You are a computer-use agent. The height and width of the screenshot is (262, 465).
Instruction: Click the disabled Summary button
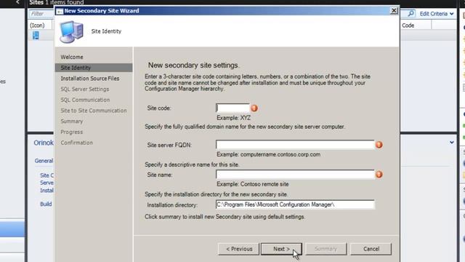pos(325,249)
